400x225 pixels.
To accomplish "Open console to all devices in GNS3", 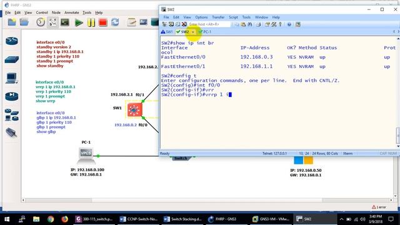I will 65,22.
